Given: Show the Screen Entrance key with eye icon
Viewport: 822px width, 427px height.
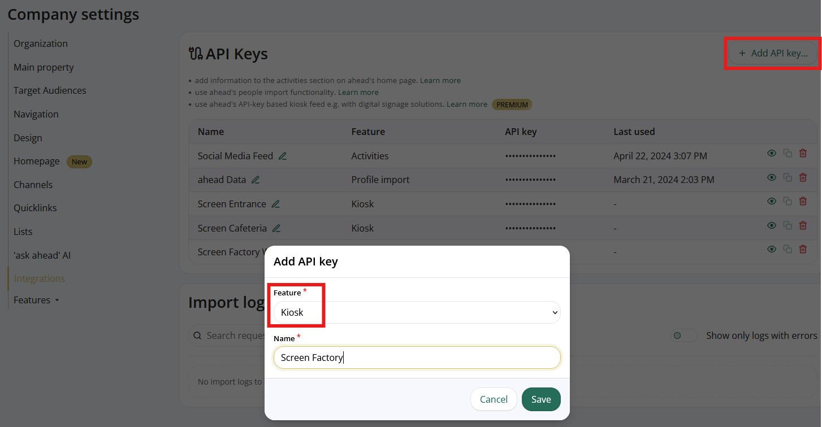Looking at the screenshot, I should click(771, 201).
